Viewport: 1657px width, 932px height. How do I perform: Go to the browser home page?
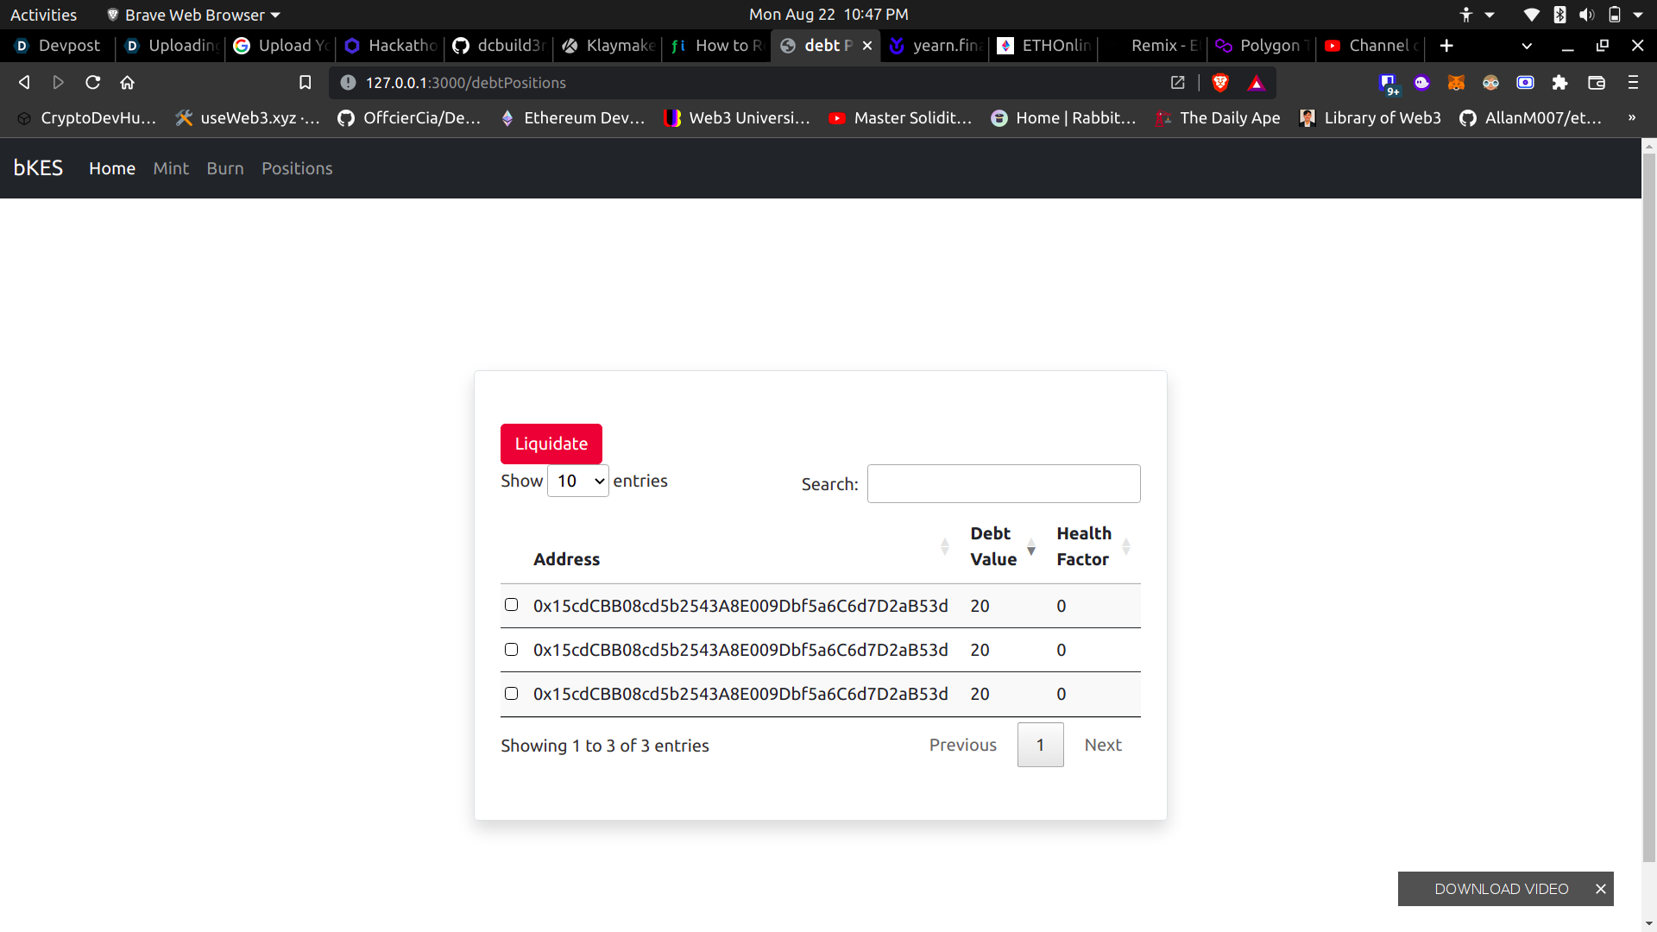coord(128,83)
